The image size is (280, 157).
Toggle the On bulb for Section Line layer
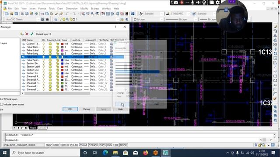[43, 70]
